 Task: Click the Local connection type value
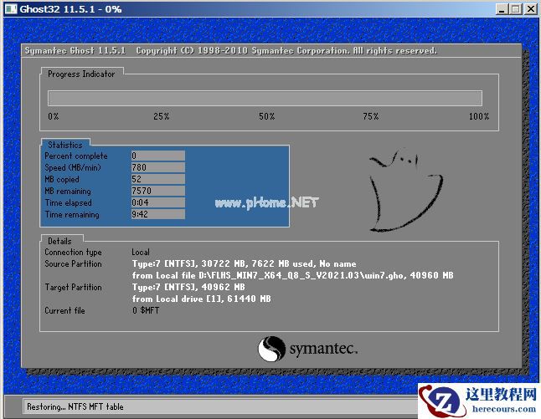pos(141,253)
